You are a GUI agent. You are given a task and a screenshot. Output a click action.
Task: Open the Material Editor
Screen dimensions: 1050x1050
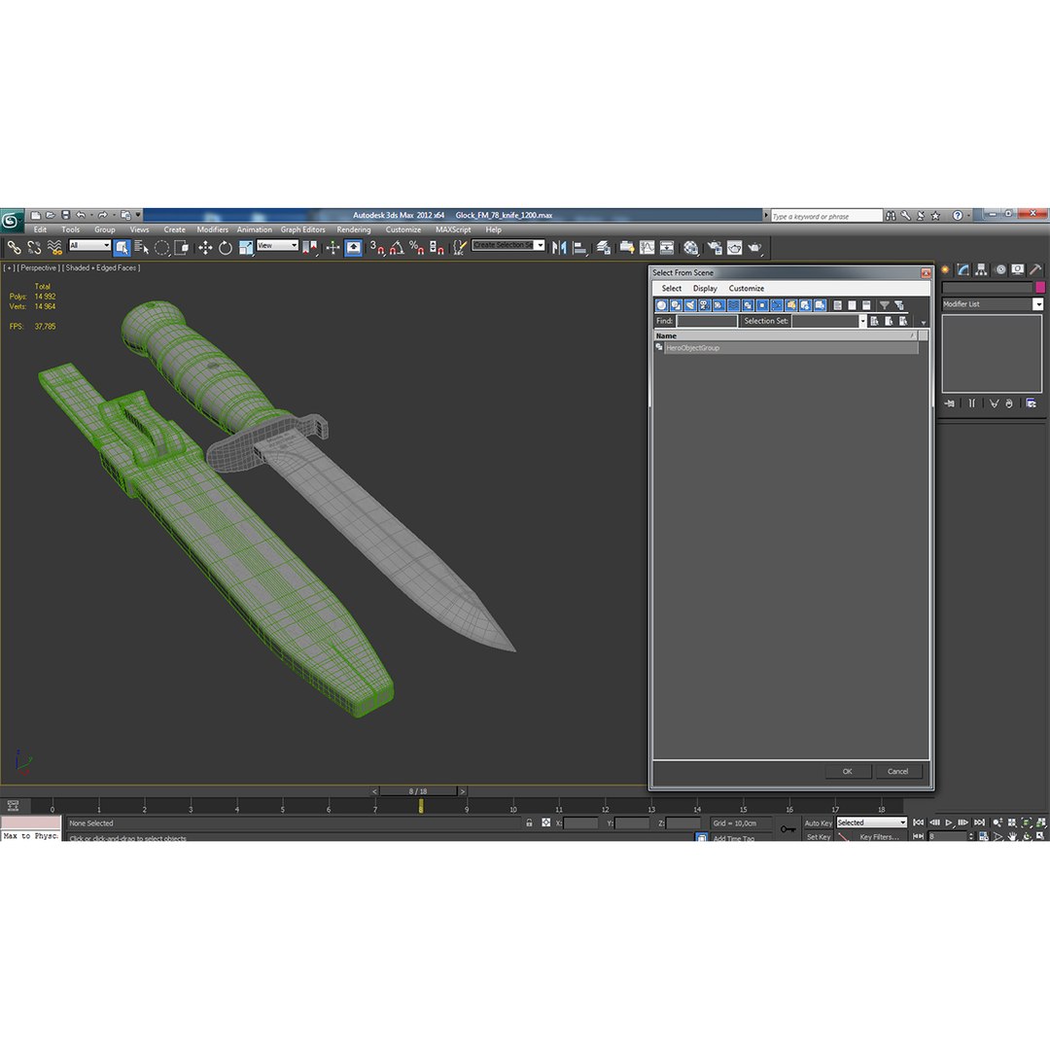coord(691,248)
